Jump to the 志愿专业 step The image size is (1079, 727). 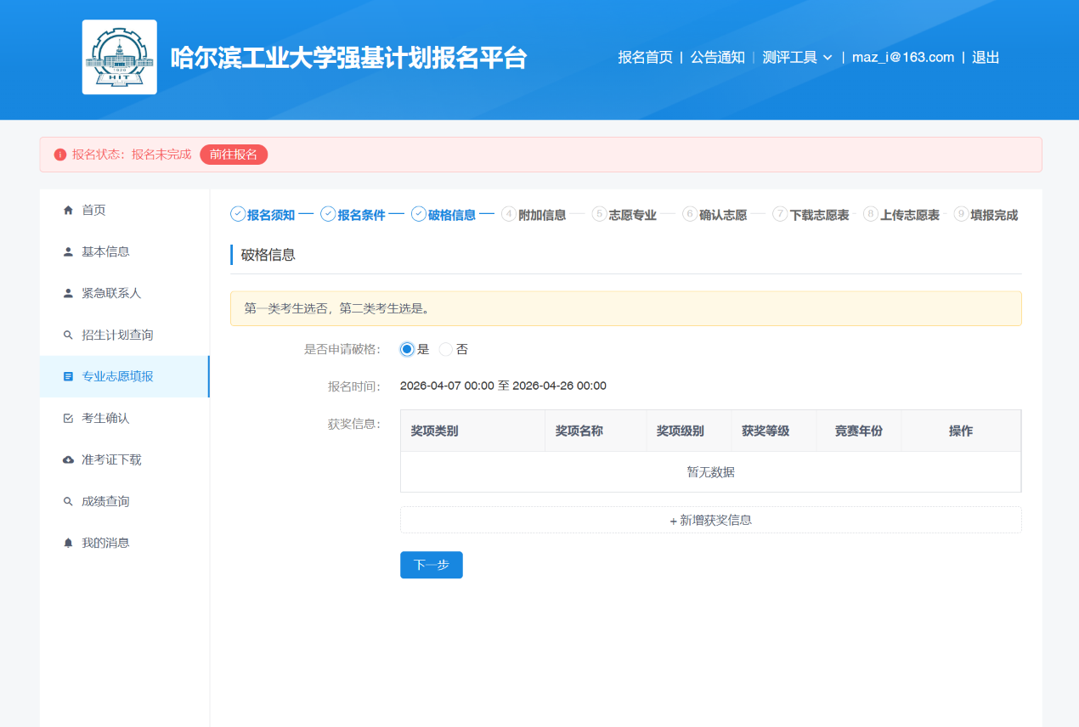pyautogui.click(x=631, y=215)
